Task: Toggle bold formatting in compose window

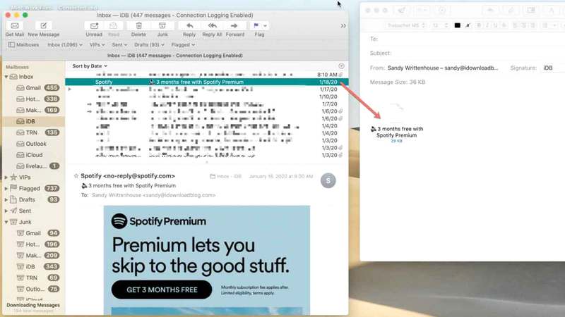Action: 478,25
